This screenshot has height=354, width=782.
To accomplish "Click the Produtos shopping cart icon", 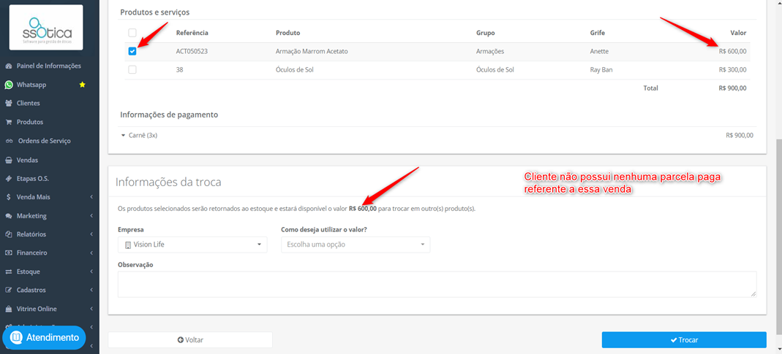I will pos(9,122).
